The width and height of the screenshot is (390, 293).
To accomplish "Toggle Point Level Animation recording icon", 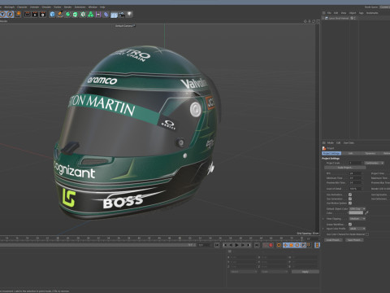I will [309, 245].
